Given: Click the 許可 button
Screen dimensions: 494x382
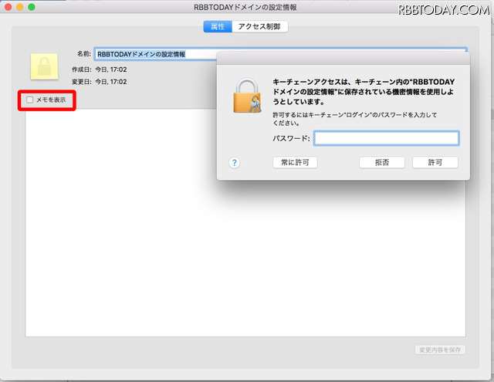Looking at the screenshot, I should point(435,163).
